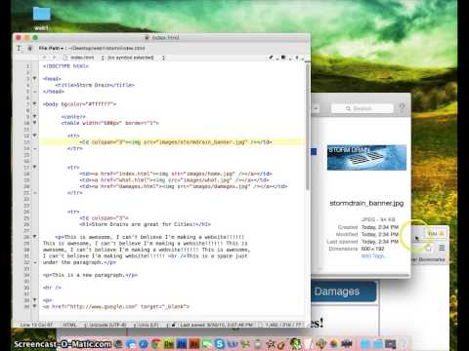The height and width of the screenshot is (351, 469).
Task: Click the 'This is a new paragraph' line
Action: tap(90, 275)
